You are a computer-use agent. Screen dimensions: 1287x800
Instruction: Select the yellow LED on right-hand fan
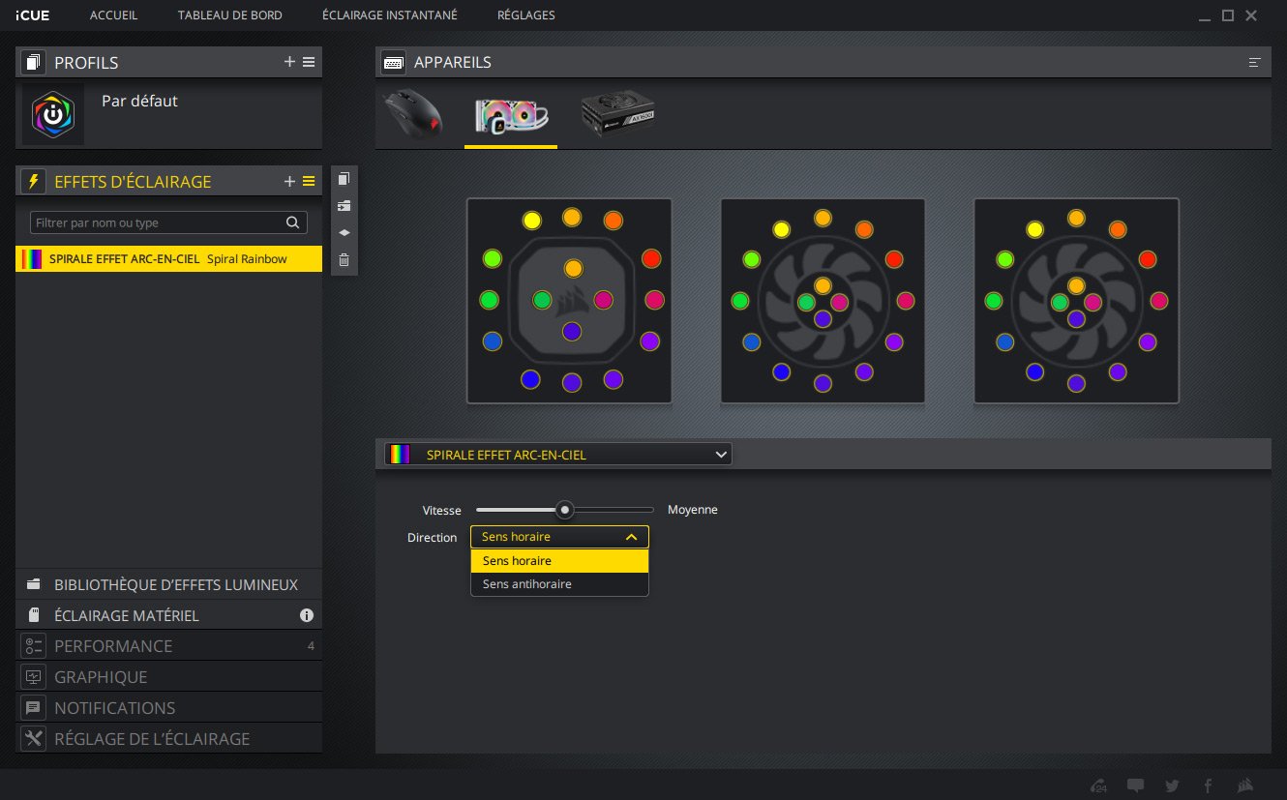1034,229
